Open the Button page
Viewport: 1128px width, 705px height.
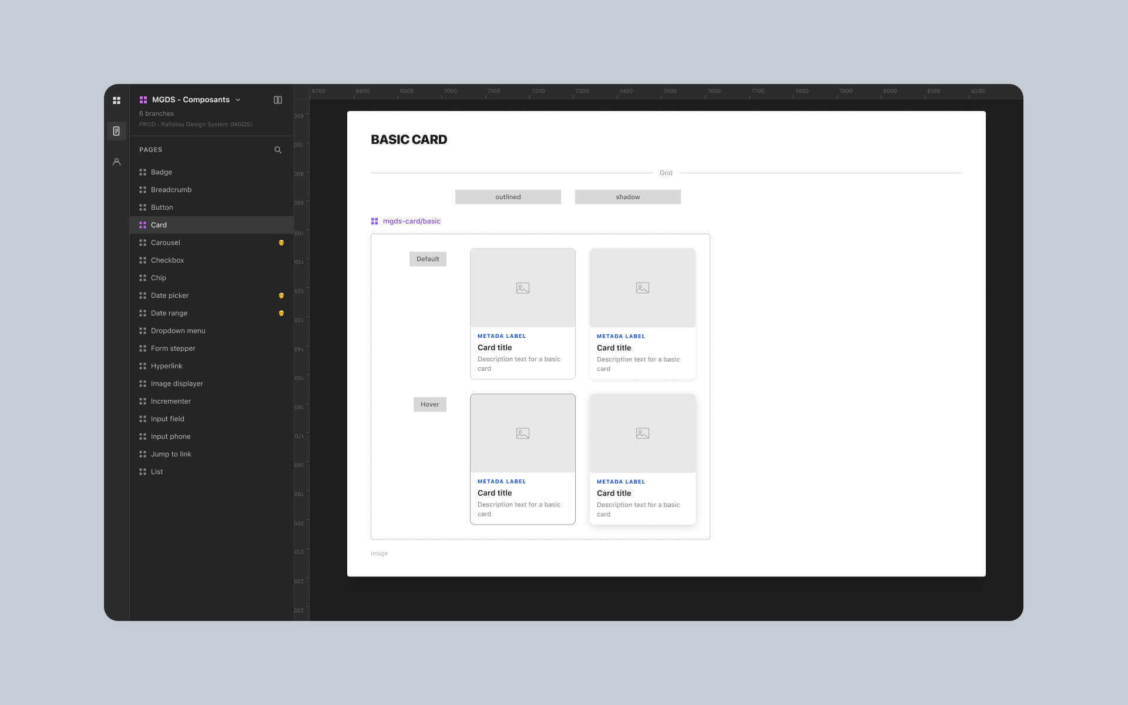coord(211,207)
